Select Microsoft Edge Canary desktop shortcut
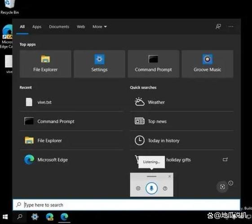 [6, 37]
